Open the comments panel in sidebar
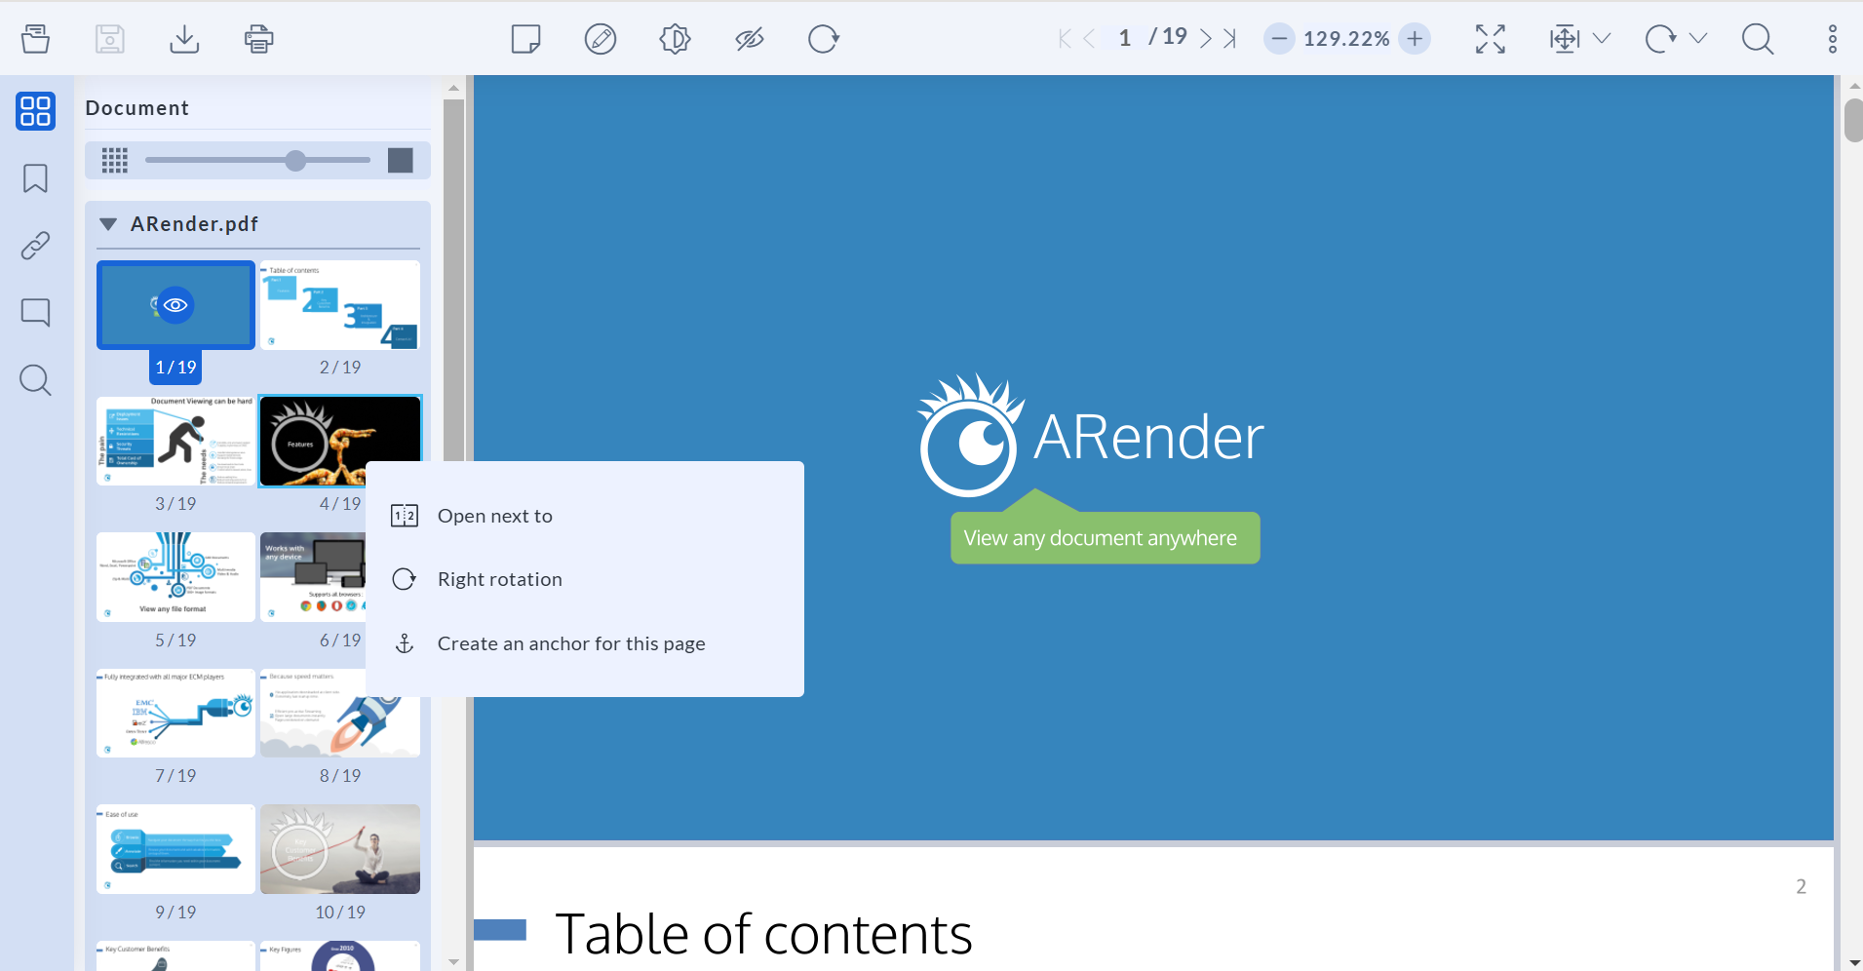 (x=35, y=312)
